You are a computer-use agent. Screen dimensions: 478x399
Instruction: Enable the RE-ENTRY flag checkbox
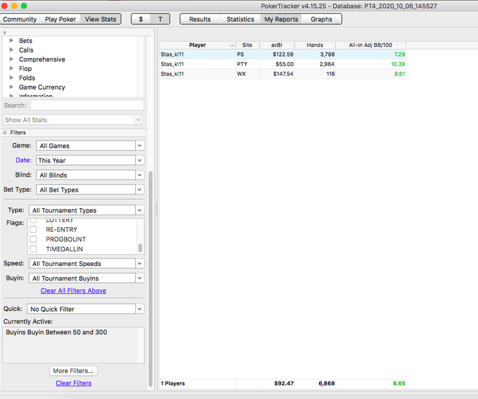[x=33, y=229]
